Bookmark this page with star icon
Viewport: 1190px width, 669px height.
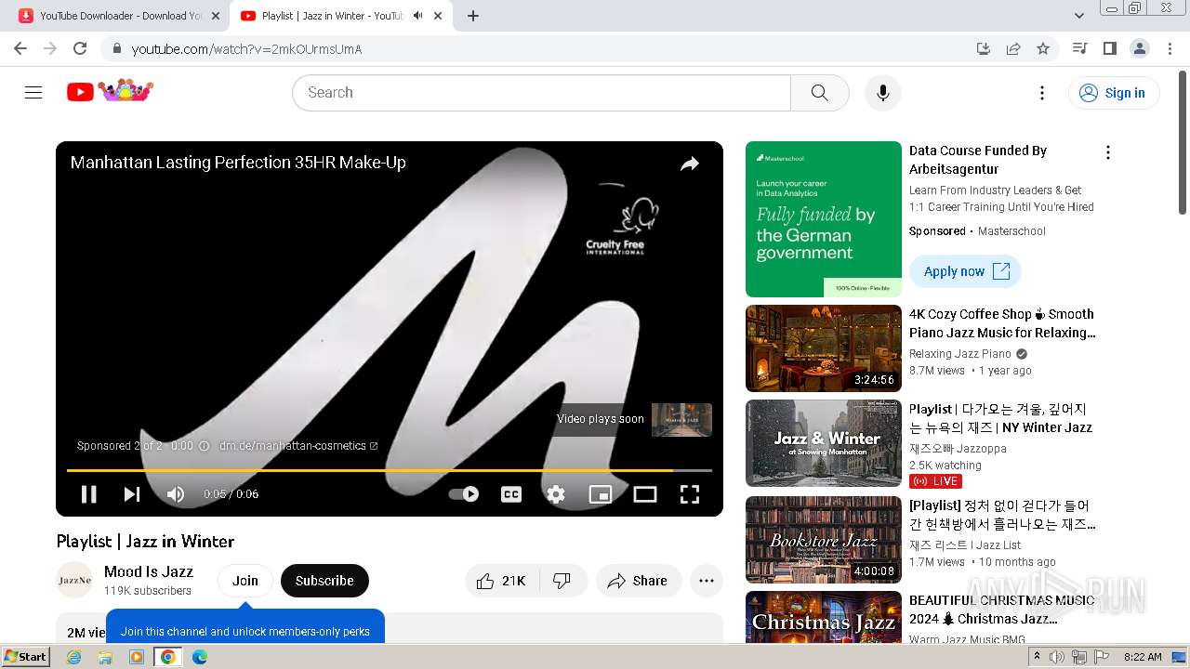click(1043, 48)
